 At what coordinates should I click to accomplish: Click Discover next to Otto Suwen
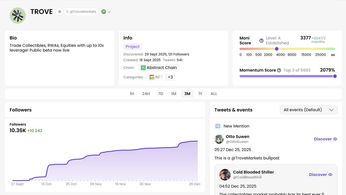click(x=323, y=139)
